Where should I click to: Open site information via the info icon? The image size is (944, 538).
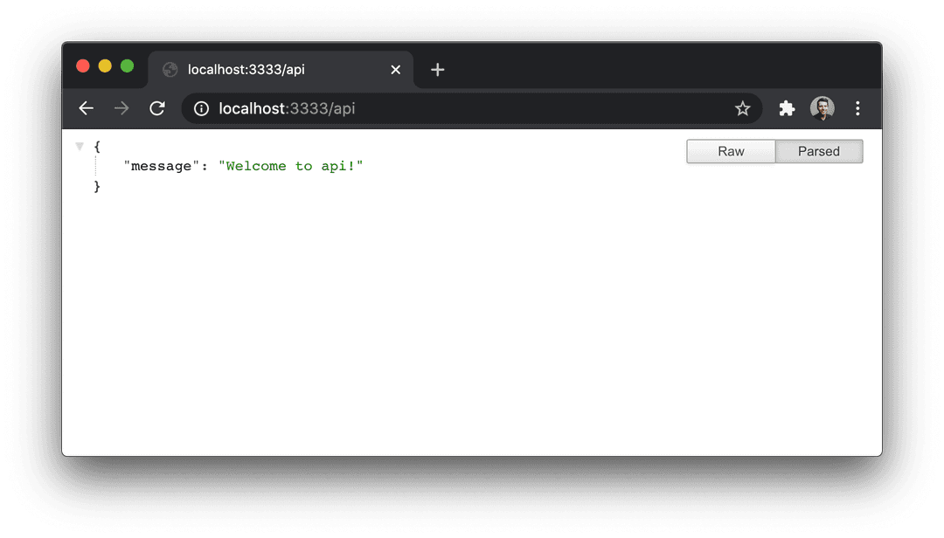pyautogui.click(x=201, y=108)
